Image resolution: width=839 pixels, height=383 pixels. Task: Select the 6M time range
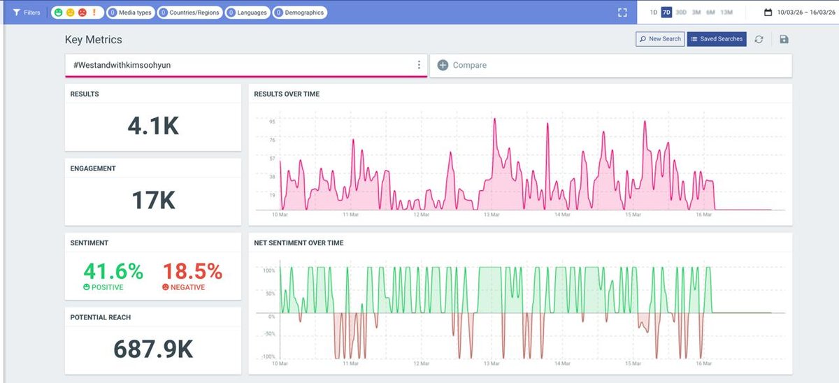pyautogui.click(x=710, y=13)
